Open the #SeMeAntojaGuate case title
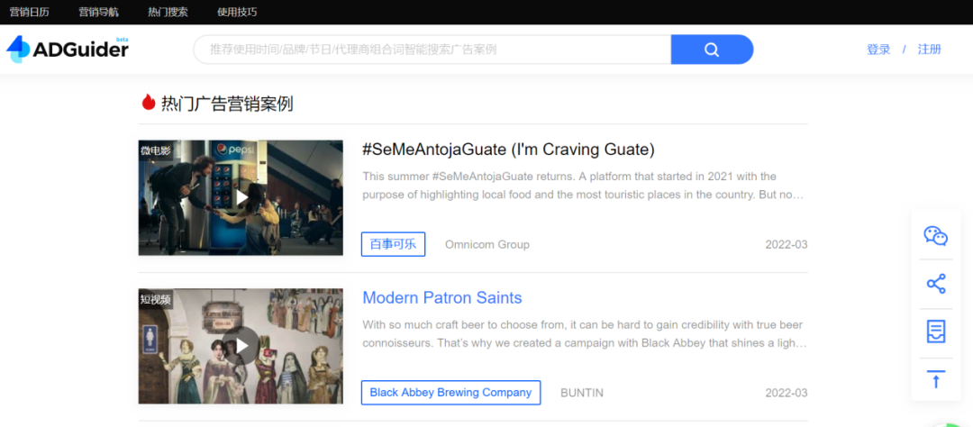The image size is (973, 427). (x=509, y=150)
